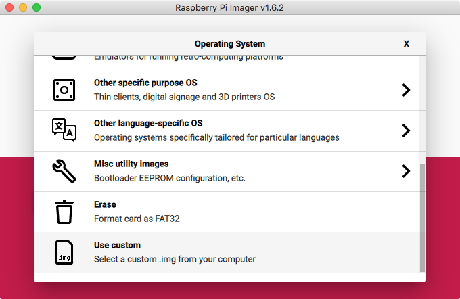The image size is (460, 299).
Task: Click the Other specific purpose OS icon
Action: tap(64, 90)
